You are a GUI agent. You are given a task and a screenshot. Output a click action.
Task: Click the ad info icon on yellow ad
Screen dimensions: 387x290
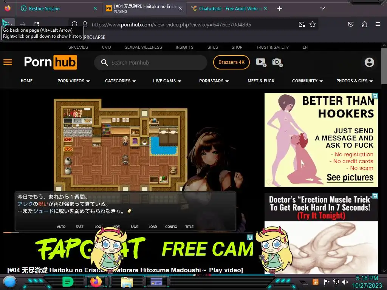tap(375, 96)
